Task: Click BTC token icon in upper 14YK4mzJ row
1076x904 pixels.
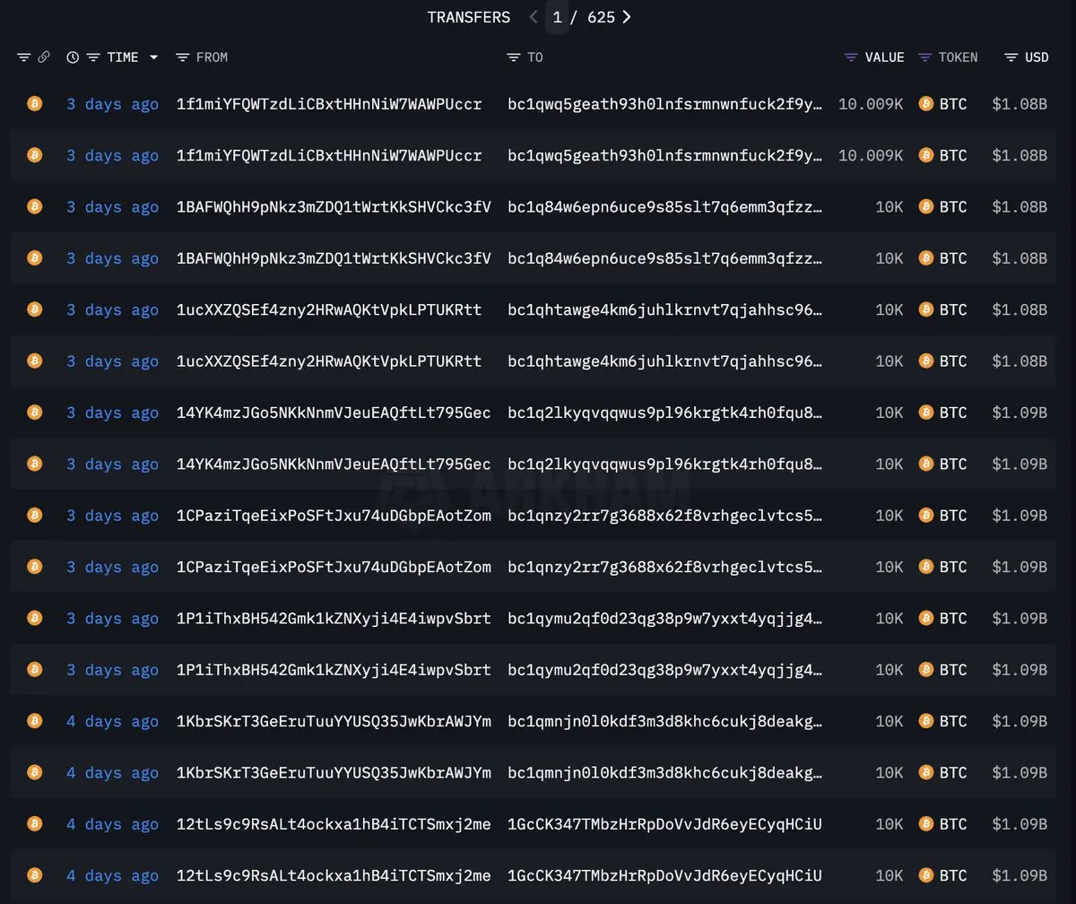Action: (x=926, y=413)
